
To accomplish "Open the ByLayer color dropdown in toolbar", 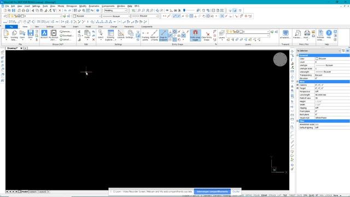I will [x=87, y=16].
